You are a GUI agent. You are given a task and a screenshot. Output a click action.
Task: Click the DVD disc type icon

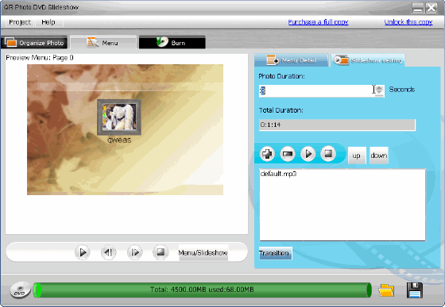point(20,290)
